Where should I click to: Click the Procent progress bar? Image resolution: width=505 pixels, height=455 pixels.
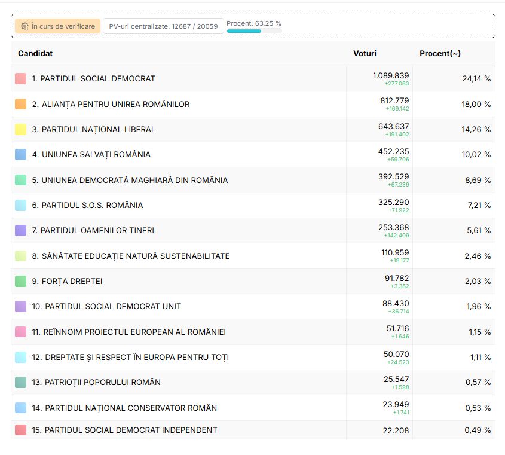click(x=253, y=31)
